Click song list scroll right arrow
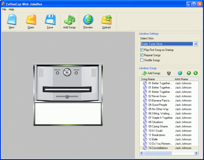The height and width of the screenshot is (160, 204). point(196,153)
